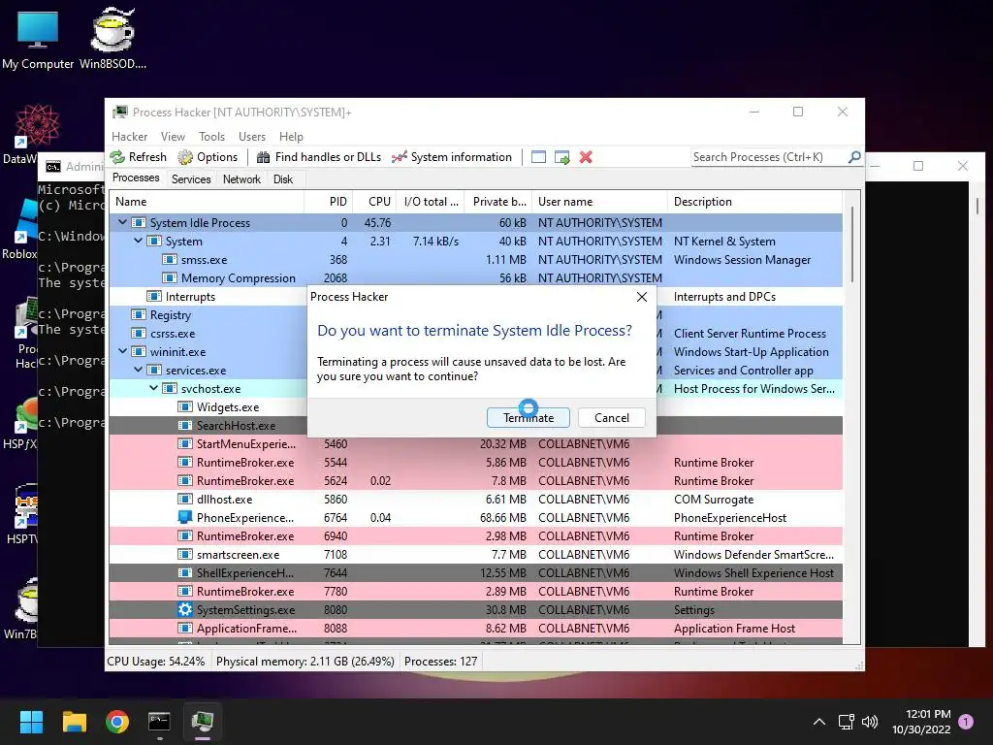Image resolution: width=993 pixels, height=745 pixels.
Task: Confirm with the Terminate button
Action: 529,417
